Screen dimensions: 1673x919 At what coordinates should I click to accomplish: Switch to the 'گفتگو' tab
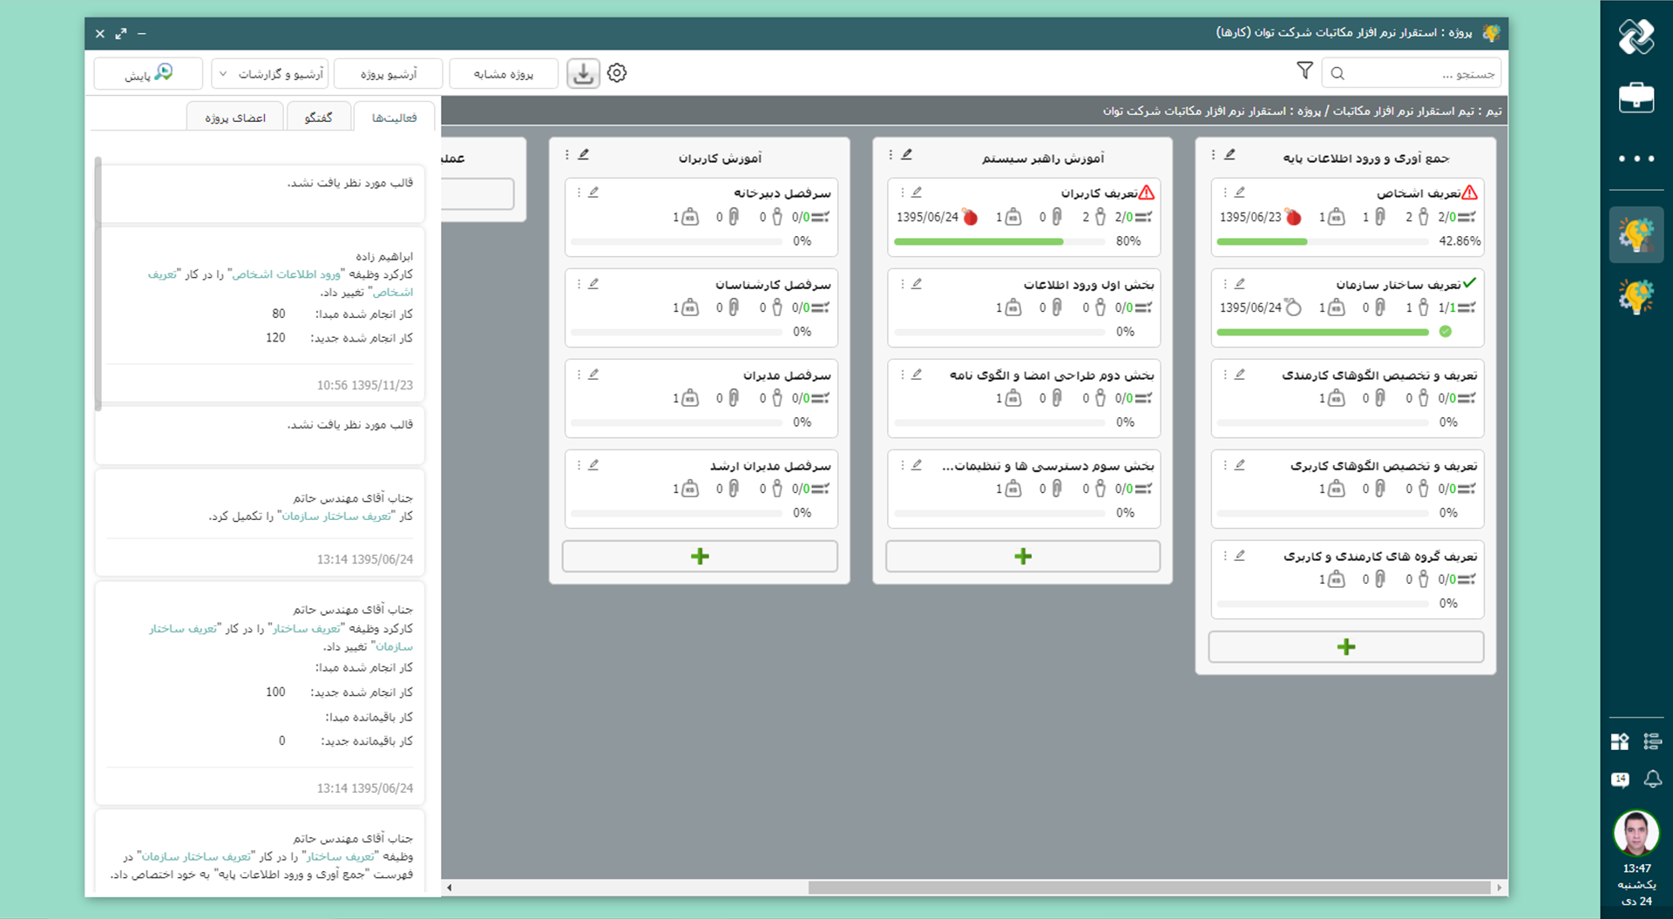[x=318, y=118]
